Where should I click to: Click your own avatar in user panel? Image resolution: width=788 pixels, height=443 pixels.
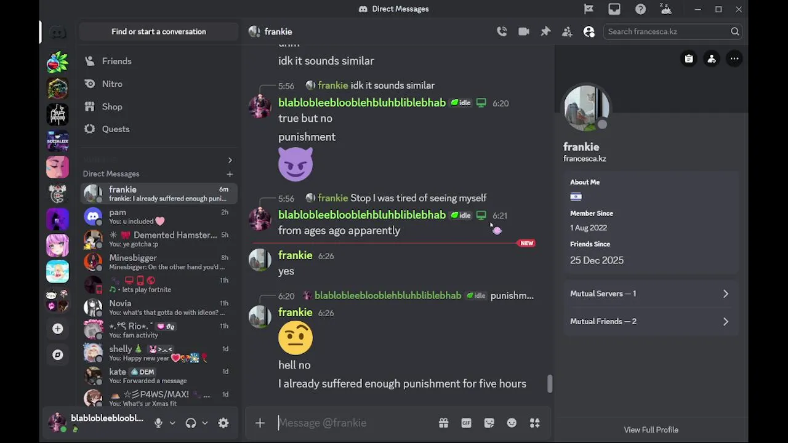click(57, 422)
